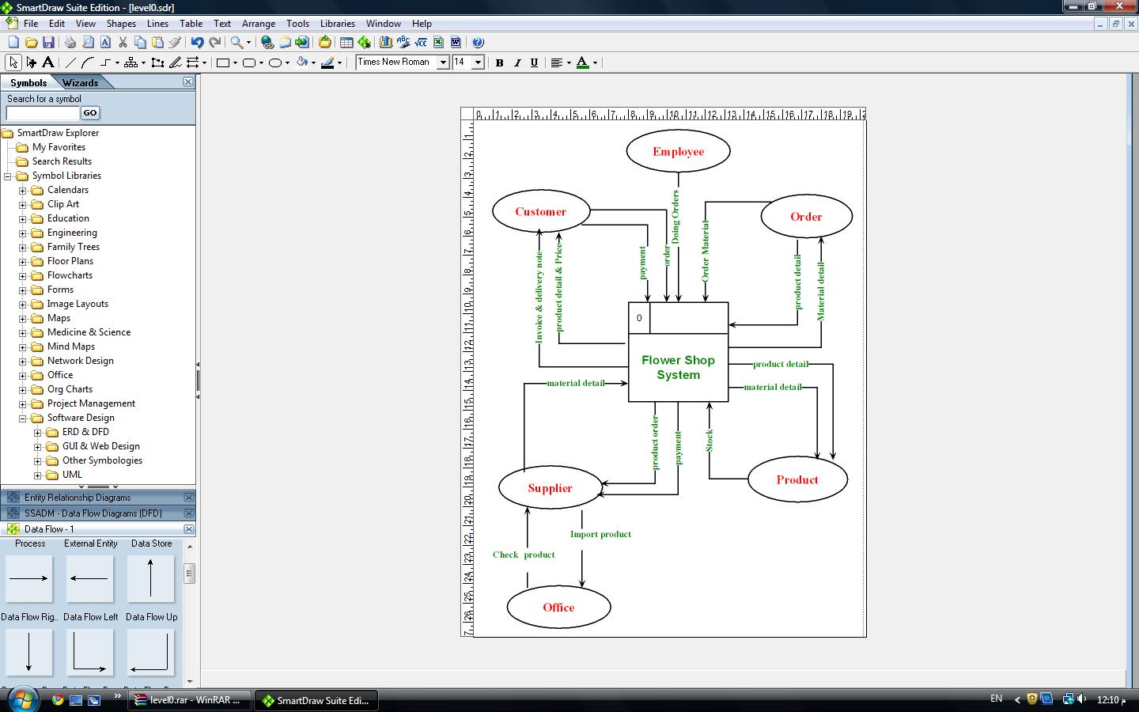1139x712 pixels.
Task: Click the Print icon in toolbar
Action: (70, 43)
